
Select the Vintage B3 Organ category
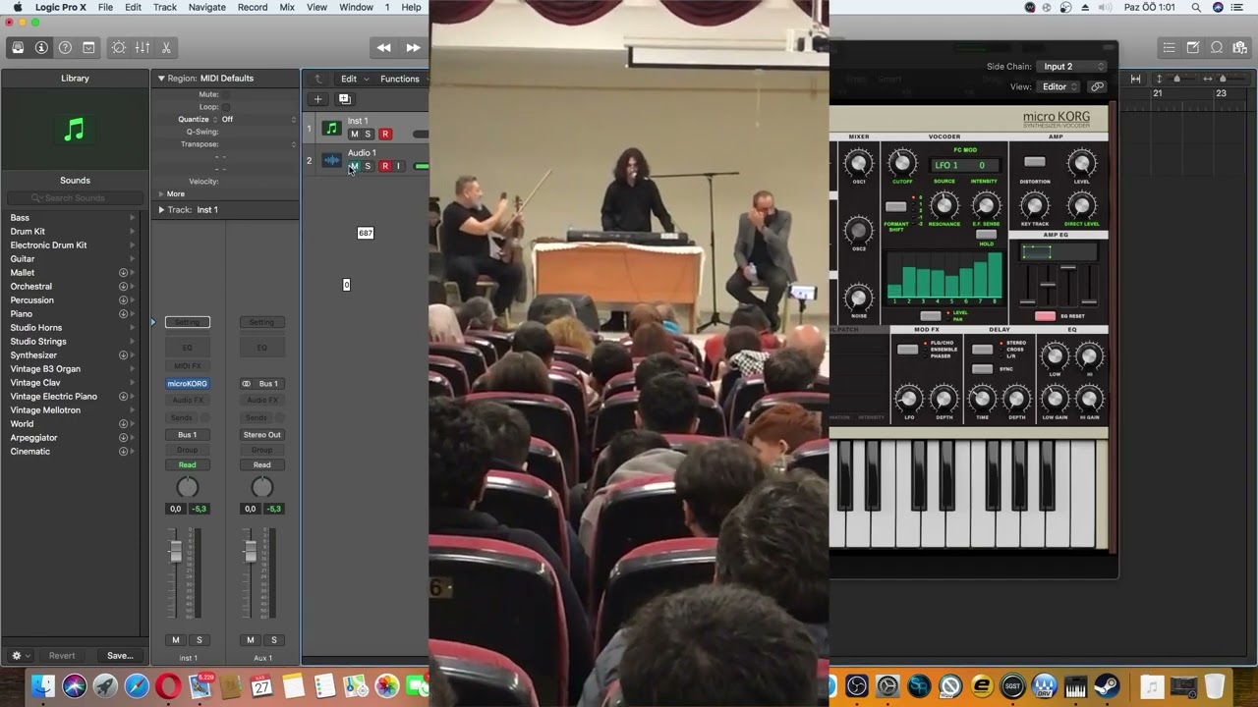click(x=45, y=369)
